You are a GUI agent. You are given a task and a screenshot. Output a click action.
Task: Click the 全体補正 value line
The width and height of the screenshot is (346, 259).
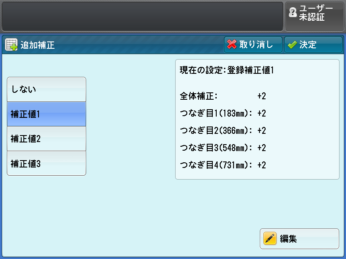223,96
